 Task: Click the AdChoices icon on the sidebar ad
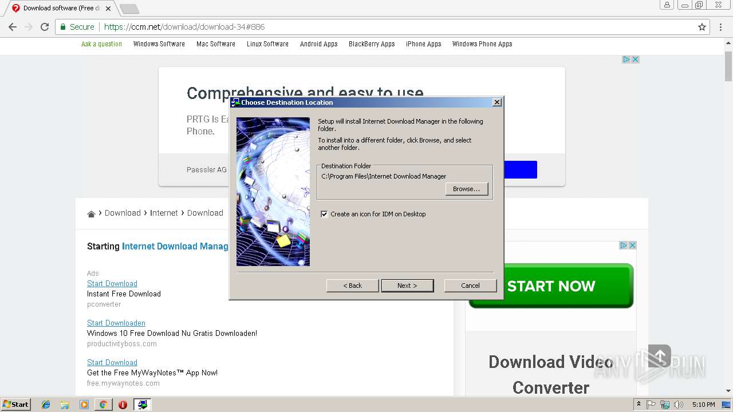pos(624,245)
